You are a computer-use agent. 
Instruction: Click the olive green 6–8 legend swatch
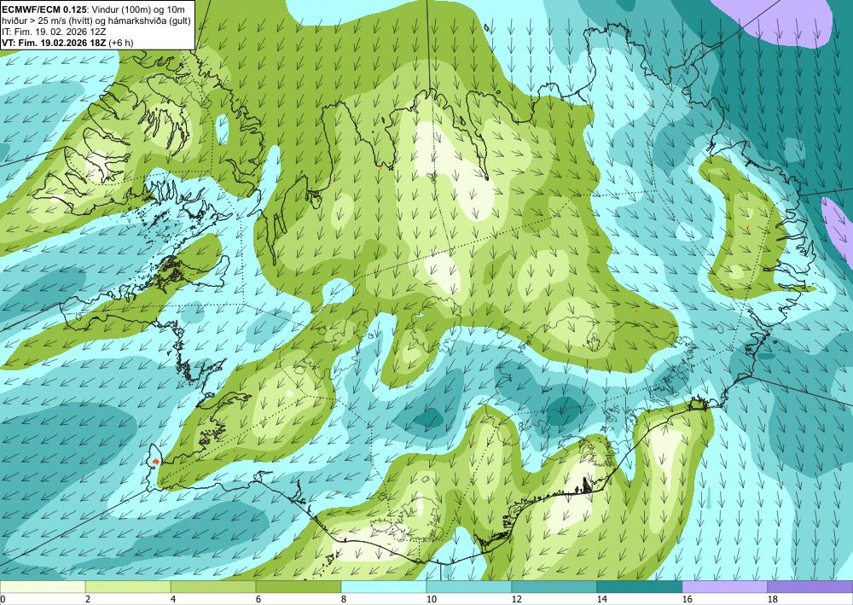pos(299,586)
